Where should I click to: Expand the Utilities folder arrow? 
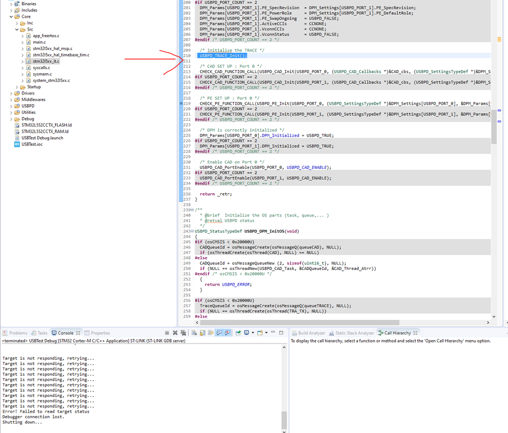[x=11, y=112]
